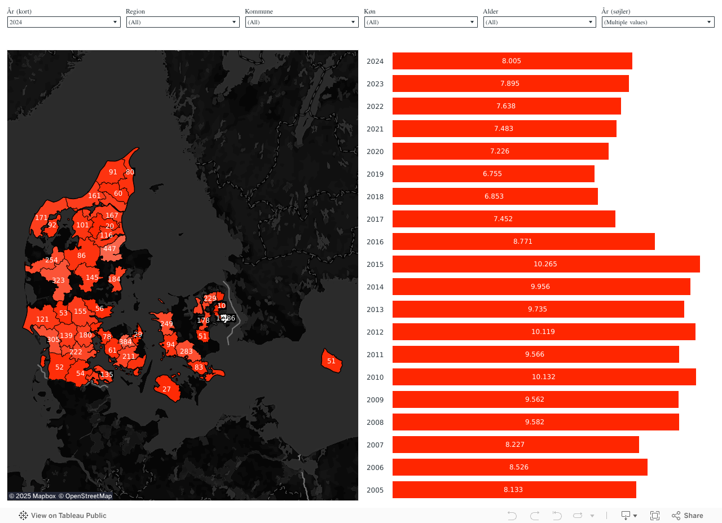Select the 2024 bar showing 8.005
This screenshot has height=523, width=722.
pyautogui.click(x=512, y=61)
